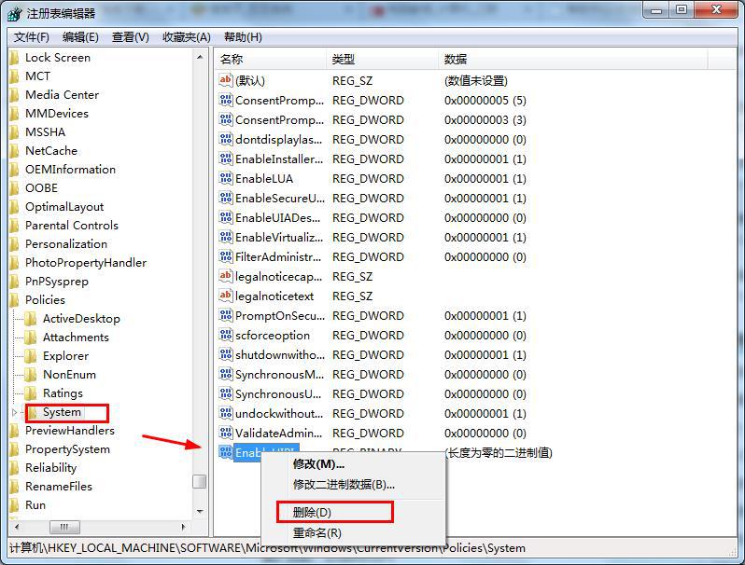Choose 重命名(R) in the context menu
Image resolution: width=745 pixels, height=565 pixels.
pos(316,533)
